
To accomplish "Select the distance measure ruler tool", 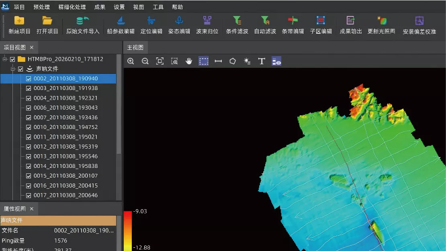I will tap(218, 61).
